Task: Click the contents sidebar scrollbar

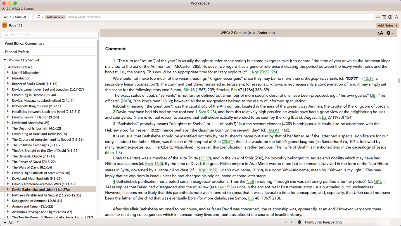Action: point(98,100)
